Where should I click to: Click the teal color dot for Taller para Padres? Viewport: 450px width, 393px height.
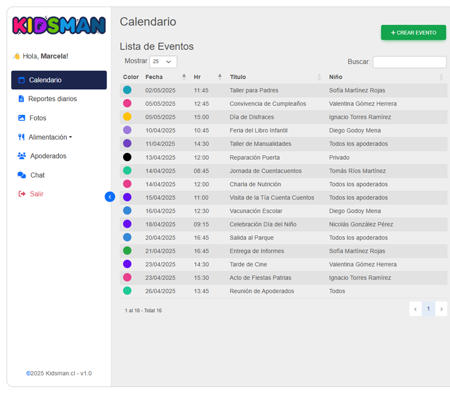(x=127, y=90)
